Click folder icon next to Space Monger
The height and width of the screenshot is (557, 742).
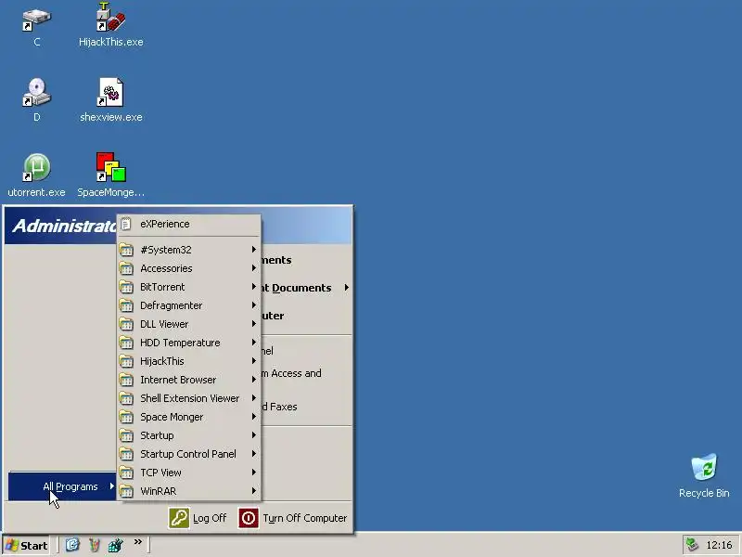coord(126,417)
